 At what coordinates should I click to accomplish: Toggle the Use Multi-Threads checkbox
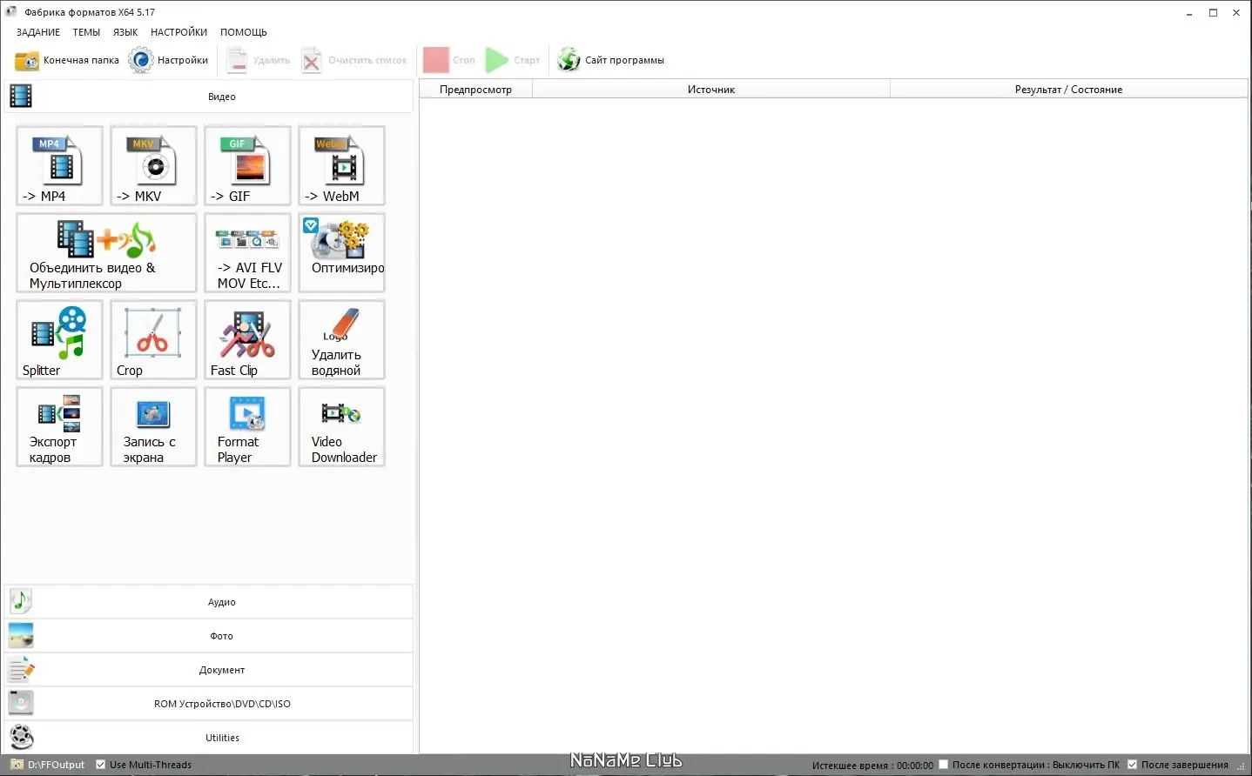coord(99,765)
